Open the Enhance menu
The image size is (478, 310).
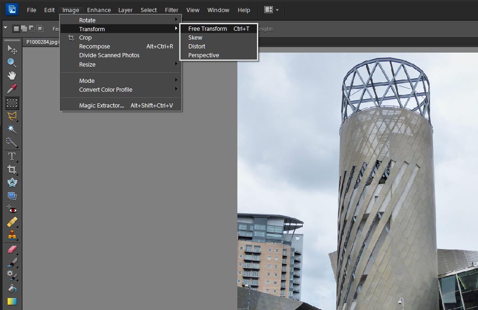coord(99,10)
